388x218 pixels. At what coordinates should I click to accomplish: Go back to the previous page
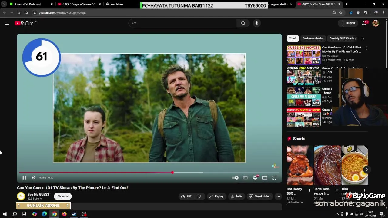4,13
